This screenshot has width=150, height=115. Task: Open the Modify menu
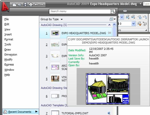click(x=8, y=60)
